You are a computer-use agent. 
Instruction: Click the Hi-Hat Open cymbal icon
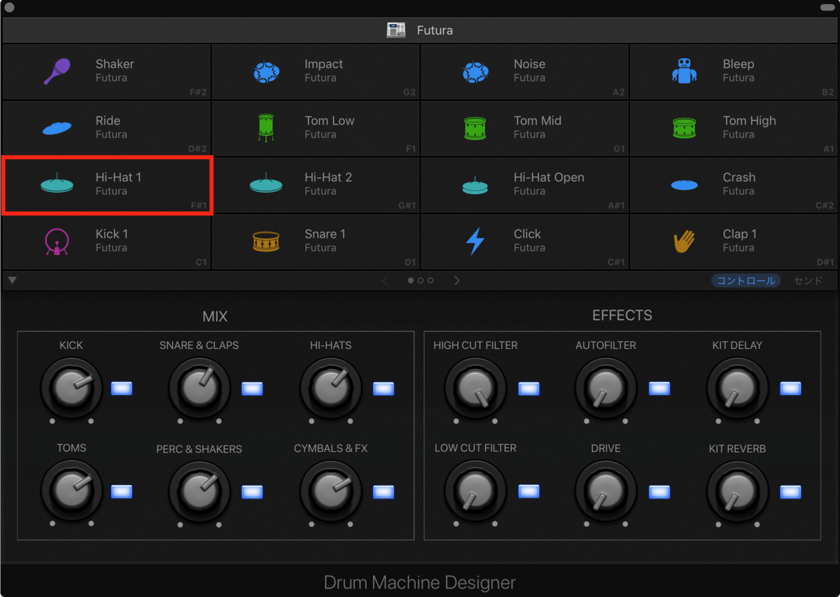tap(475, 185)
